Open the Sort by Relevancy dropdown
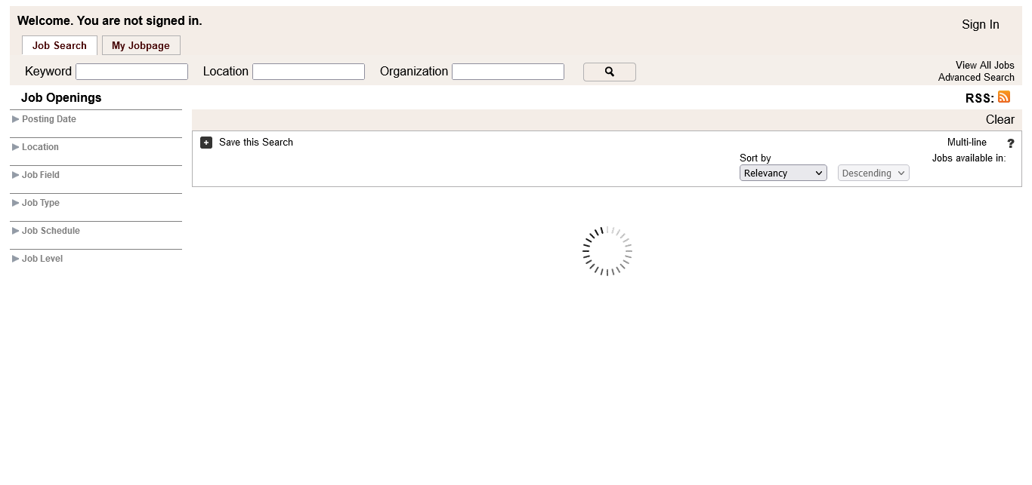 [783, 173]
